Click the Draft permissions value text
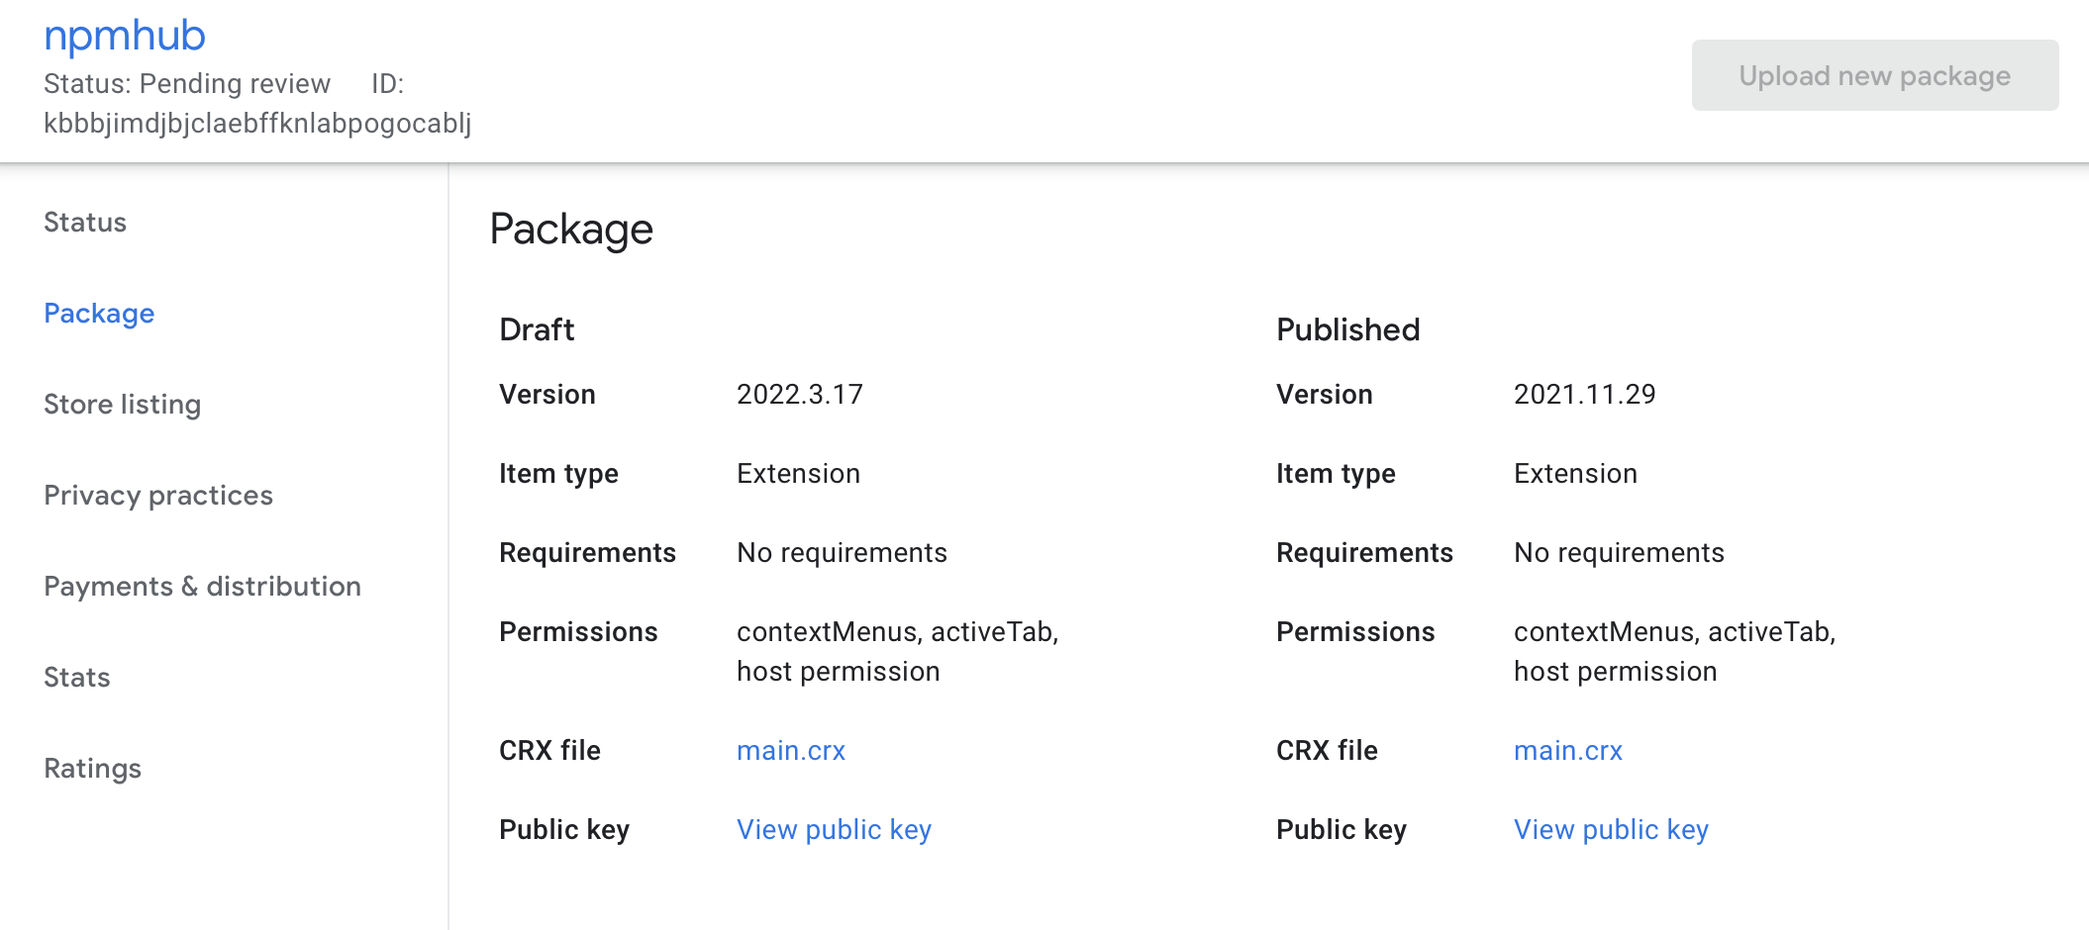 coord(898,652)
